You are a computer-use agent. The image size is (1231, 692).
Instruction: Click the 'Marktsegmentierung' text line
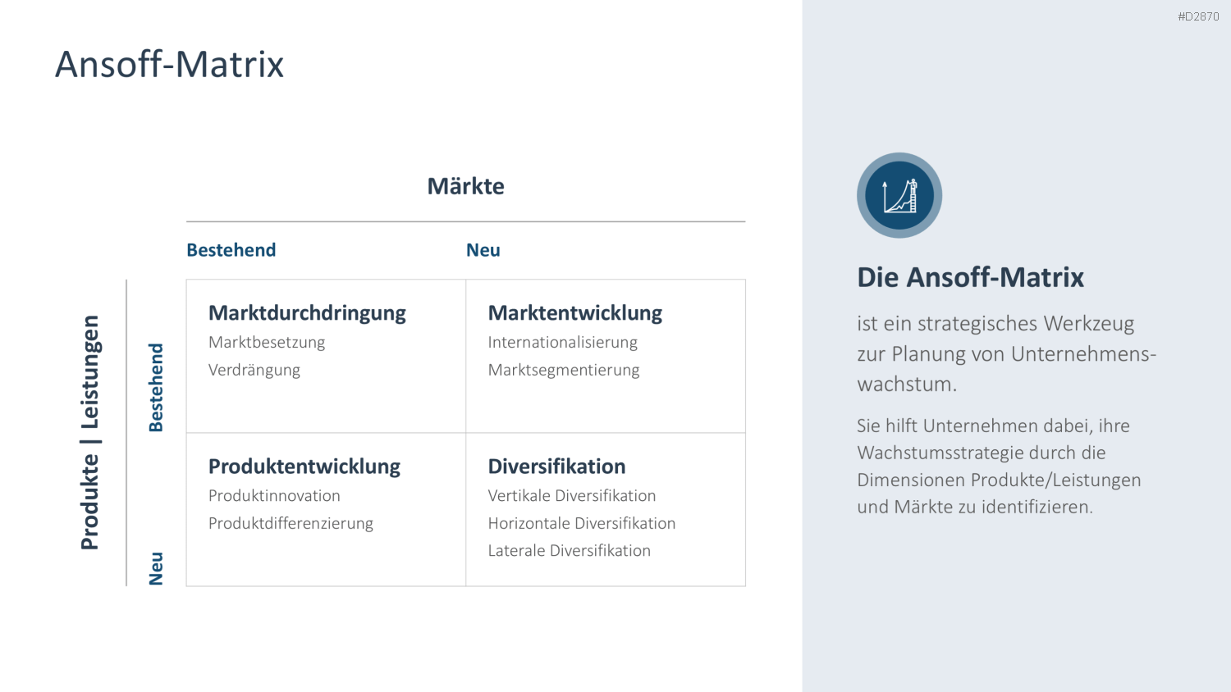(x=564, y=370)
